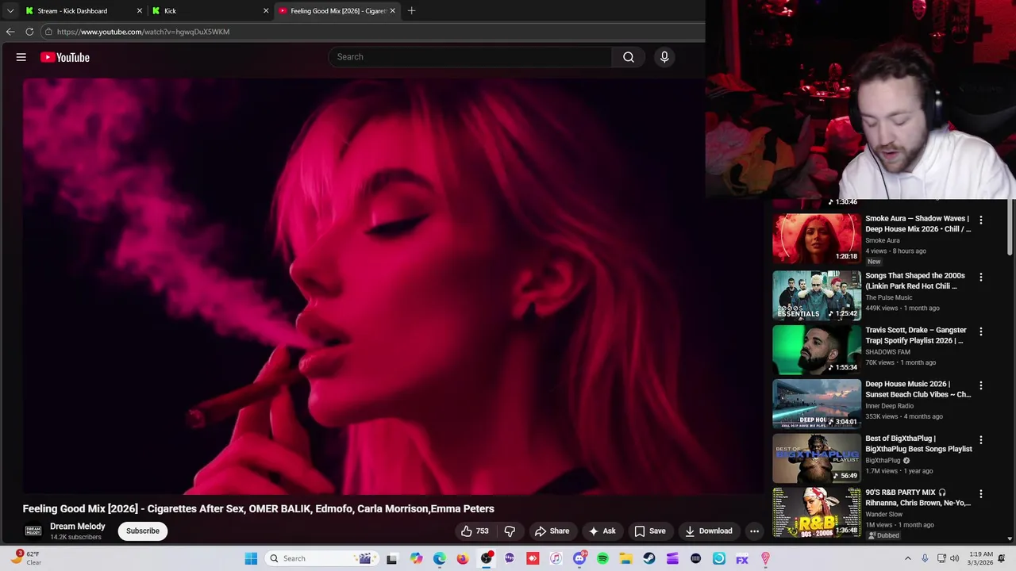The image size is (1016, 571).
Task: Open a new browser tab
Action: coord(411,11)
